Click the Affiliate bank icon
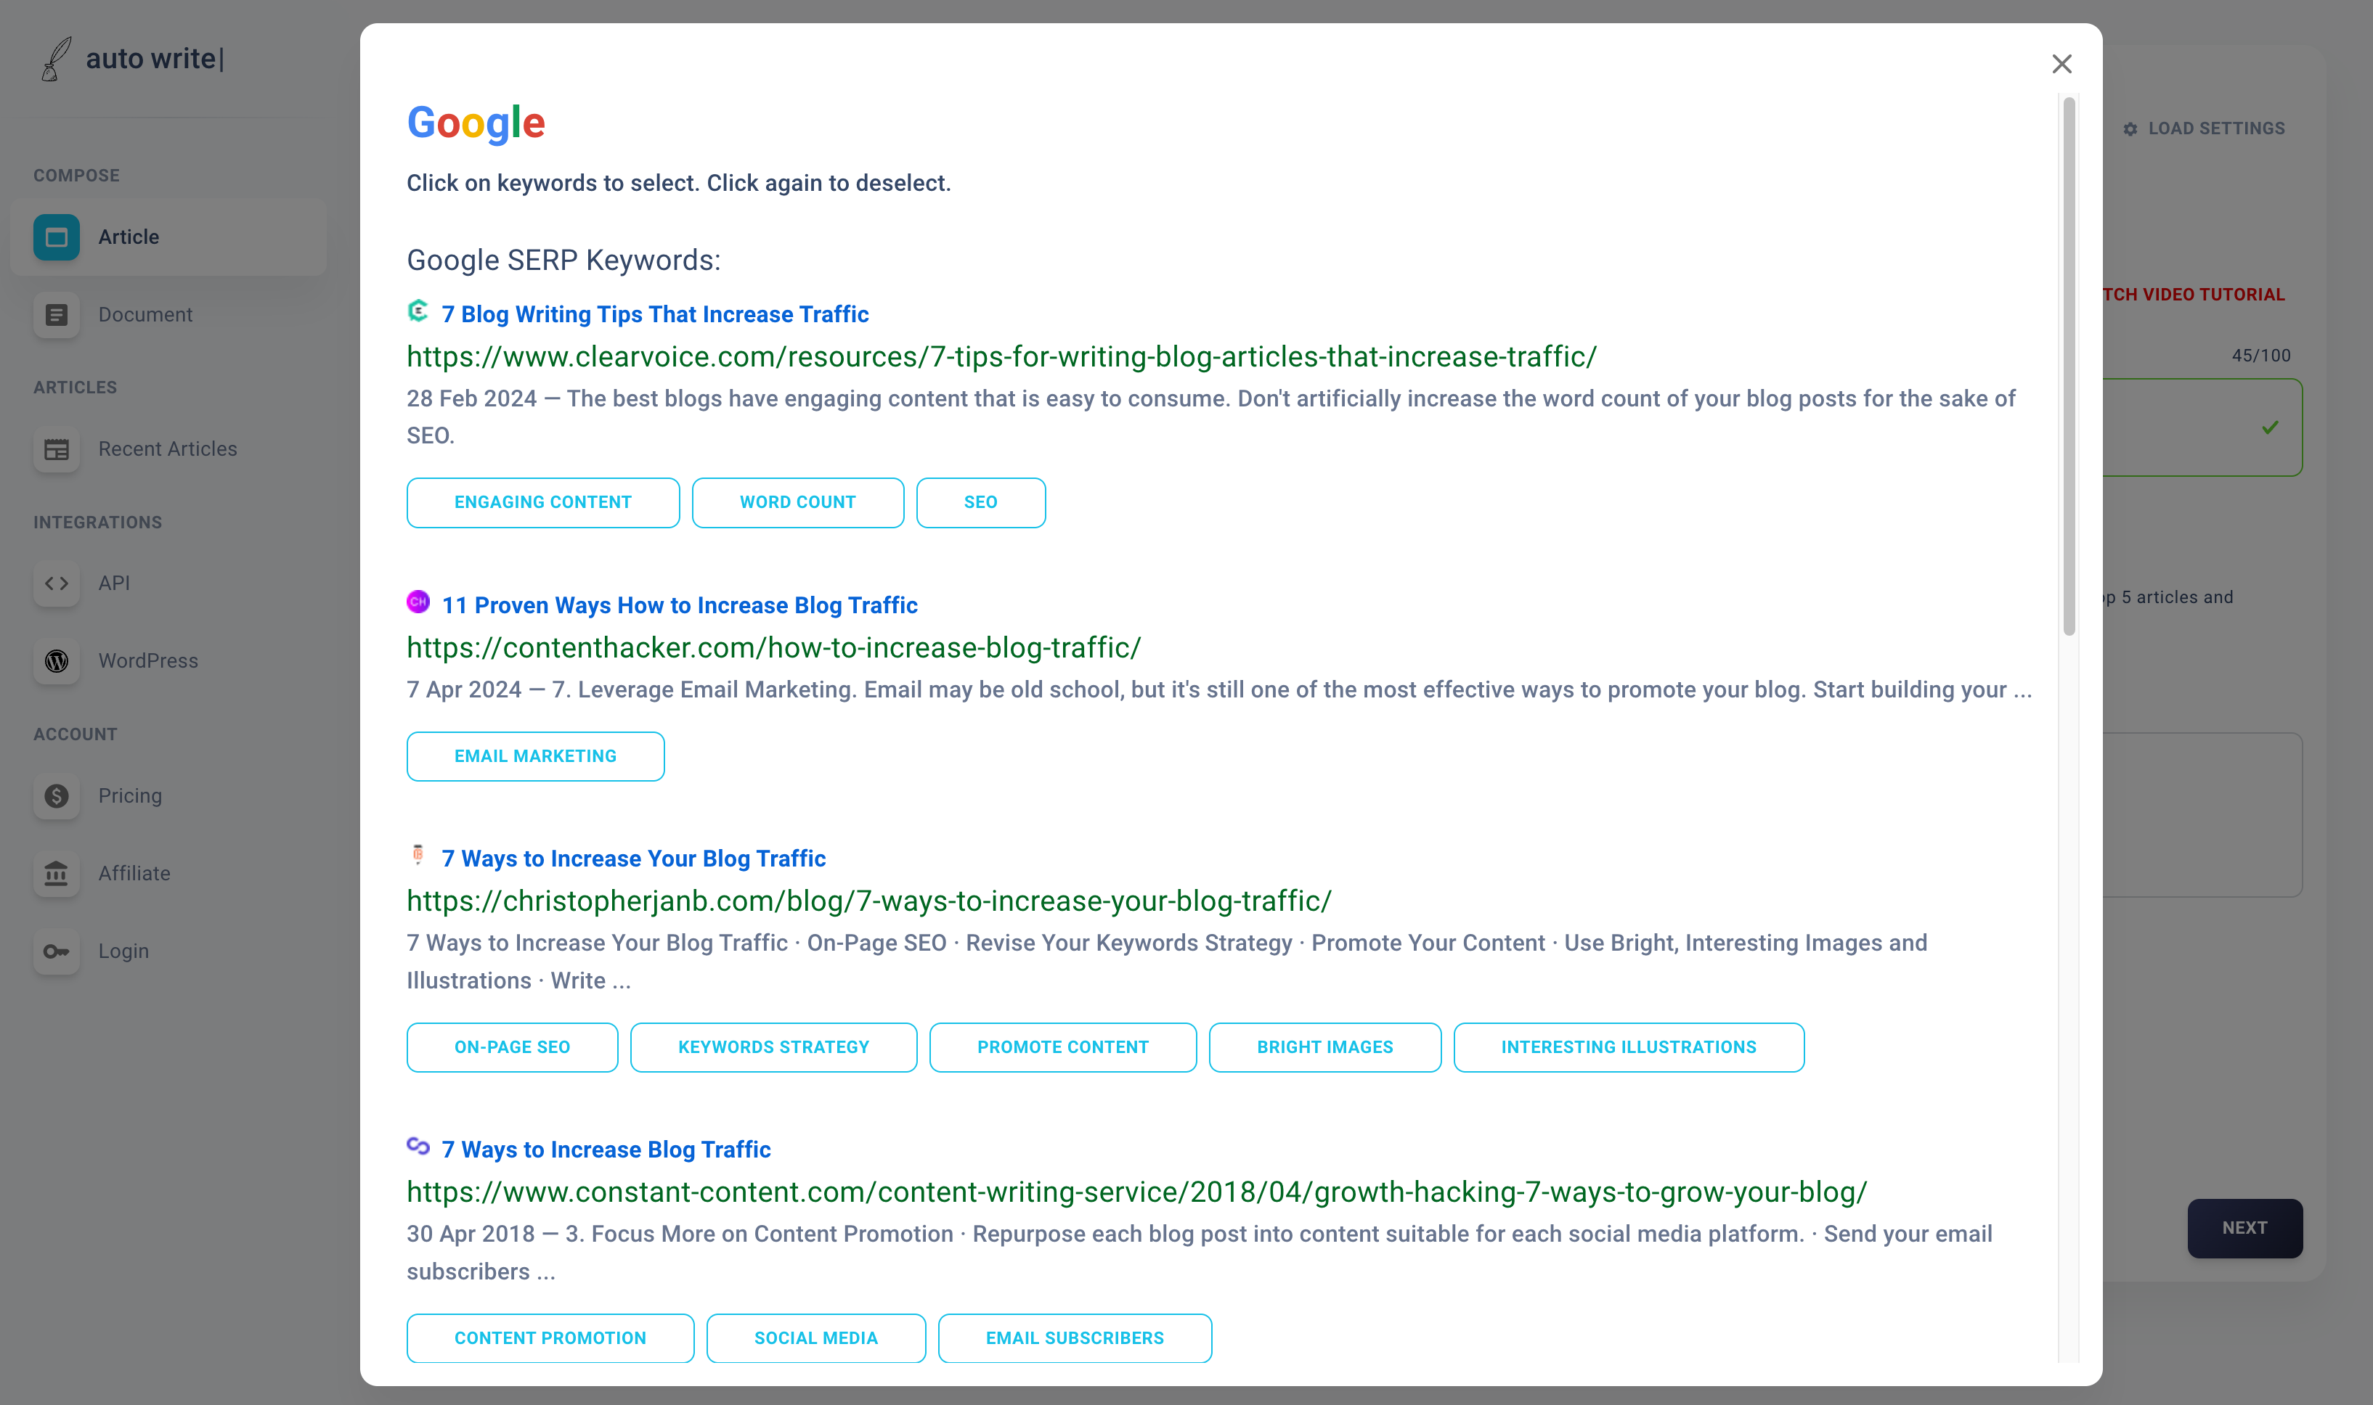Image resolution: width=2373 pixels, height=1405 pixels. coord(57,874)
